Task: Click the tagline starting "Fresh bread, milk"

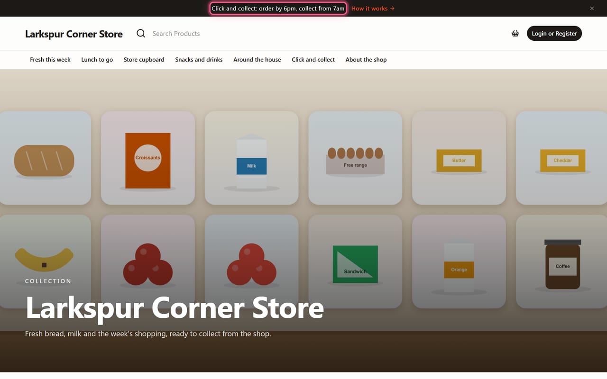Action: point(148,334)
